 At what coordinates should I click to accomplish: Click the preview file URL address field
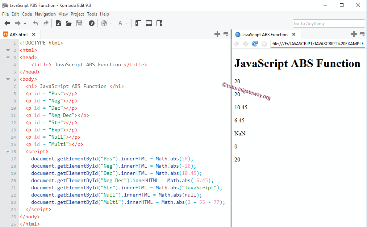point(317,44)
